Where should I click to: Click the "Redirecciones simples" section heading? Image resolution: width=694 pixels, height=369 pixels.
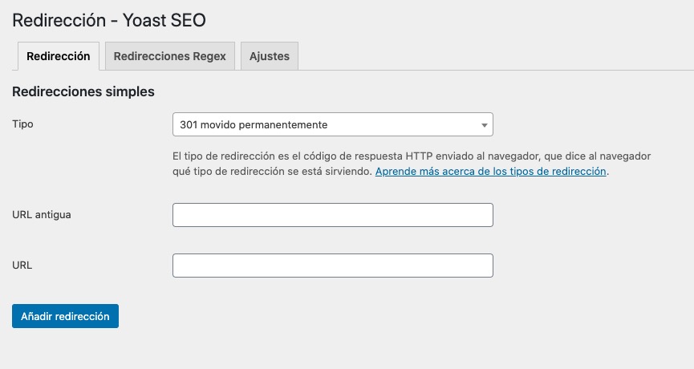click(83, 92)
